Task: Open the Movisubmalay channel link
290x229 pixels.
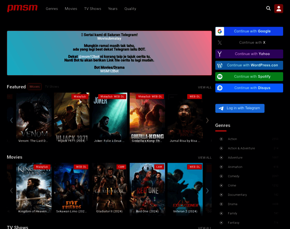Action: (x=109, y=39)
